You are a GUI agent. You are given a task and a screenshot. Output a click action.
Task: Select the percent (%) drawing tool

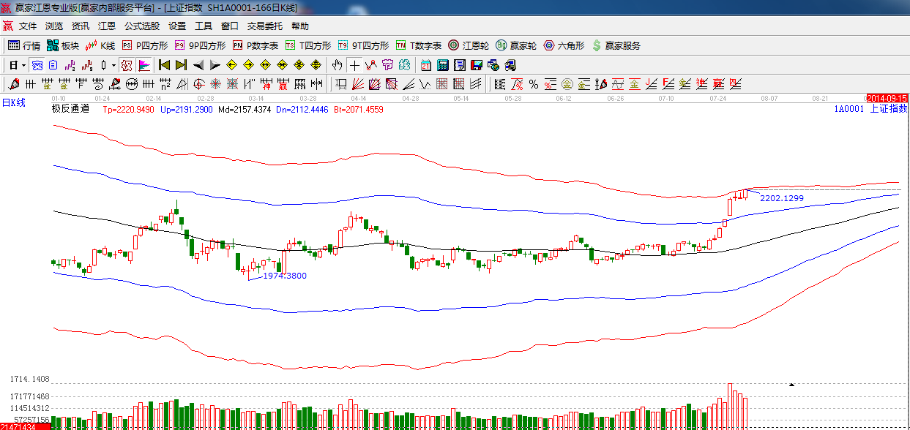click(534, 84)
